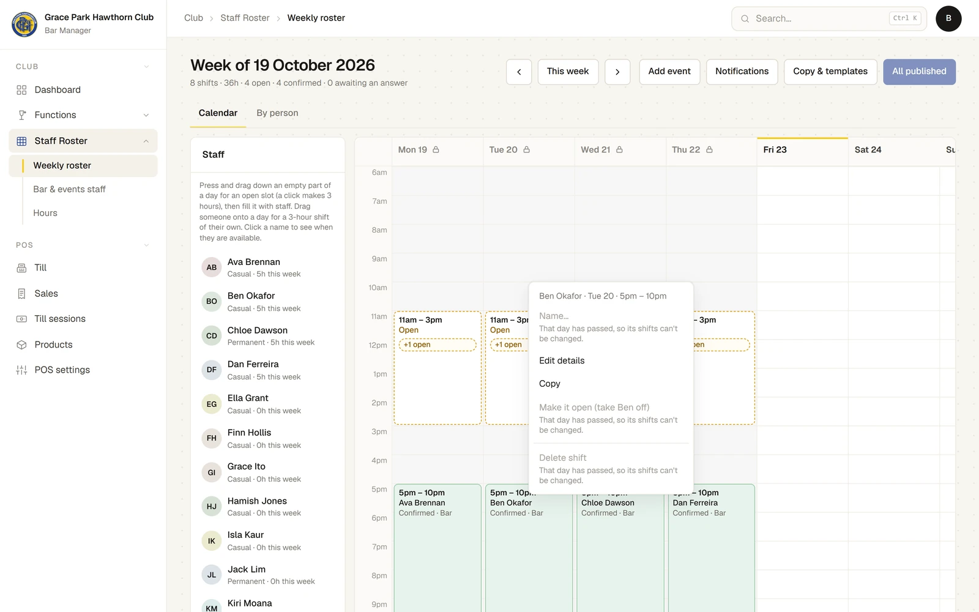Click the lock icon on Wed 21

[619, 149]
